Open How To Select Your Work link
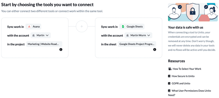This screenshot has width=219, height=98. click(187, 69)
